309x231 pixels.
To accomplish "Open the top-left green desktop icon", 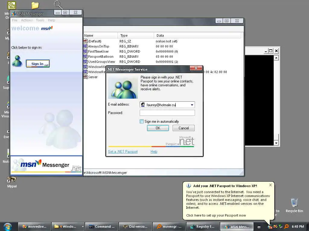I will pyautogui.click(x=12, y=5).
